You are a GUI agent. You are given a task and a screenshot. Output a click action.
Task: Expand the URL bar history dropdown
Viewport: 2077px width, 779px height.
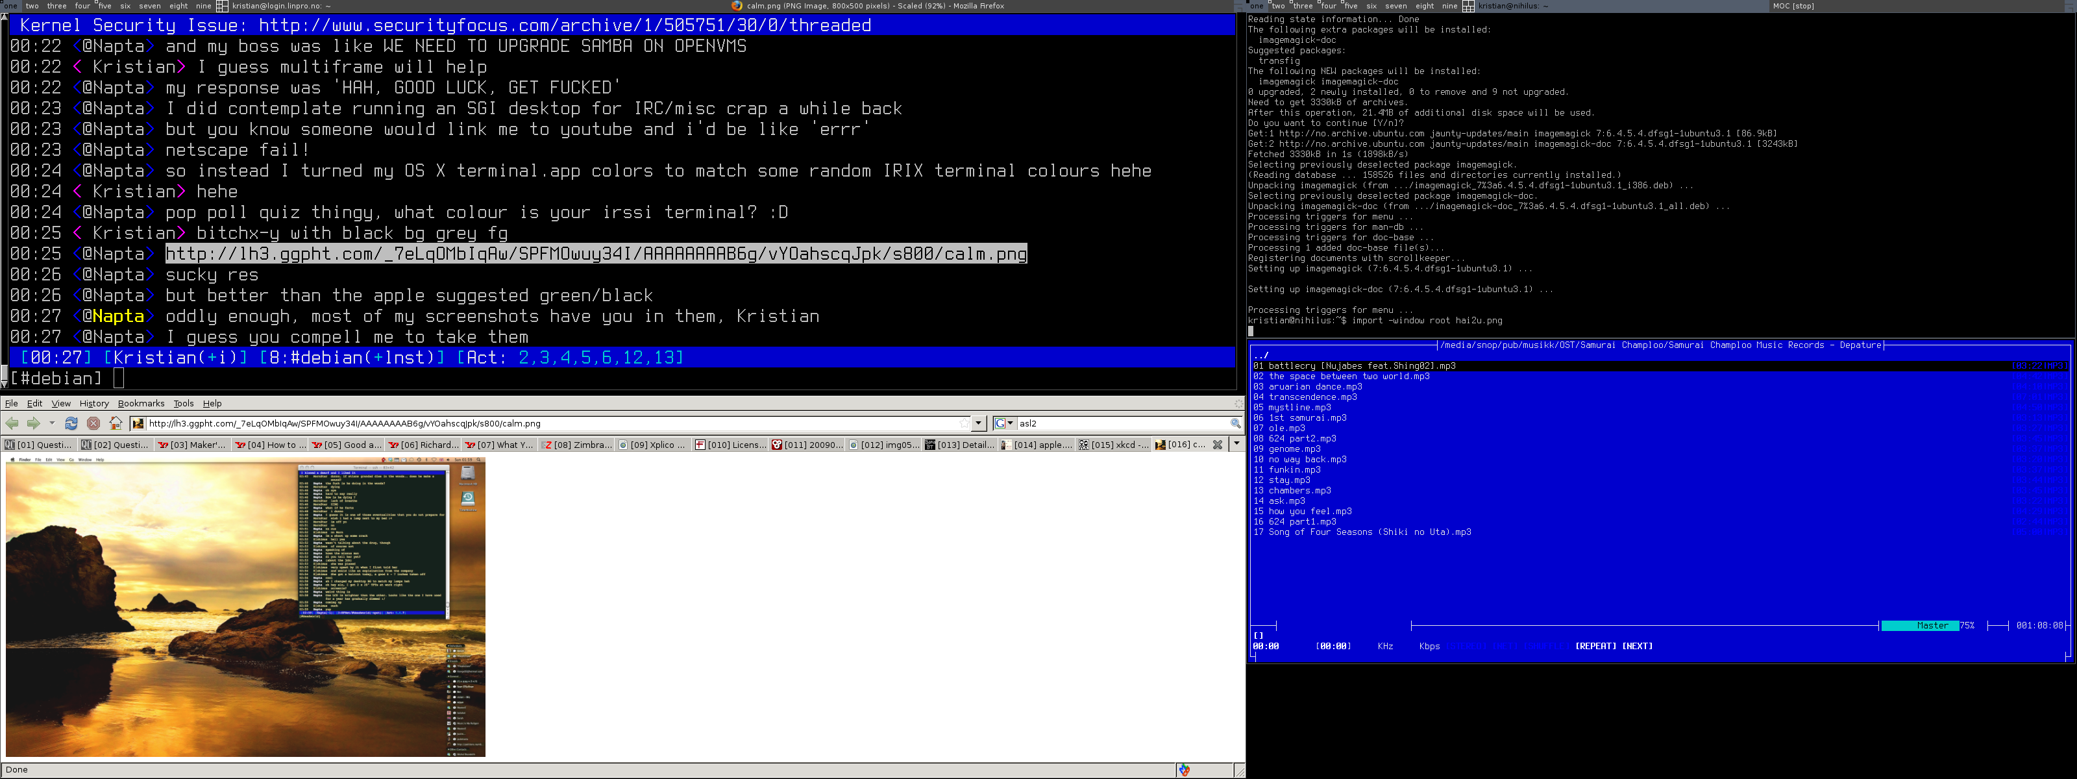[979, 423]
